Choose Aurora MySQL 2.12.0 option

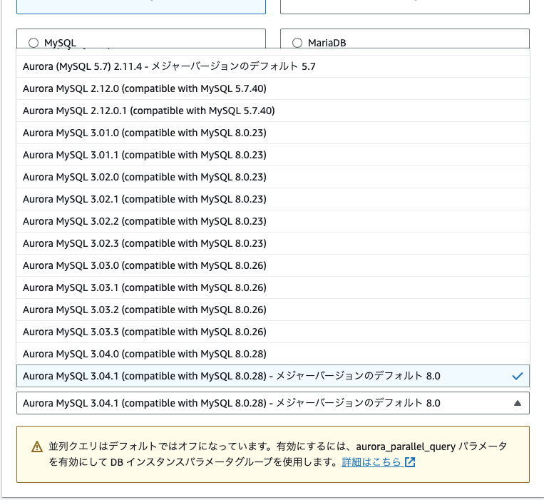tap(273, 88)
